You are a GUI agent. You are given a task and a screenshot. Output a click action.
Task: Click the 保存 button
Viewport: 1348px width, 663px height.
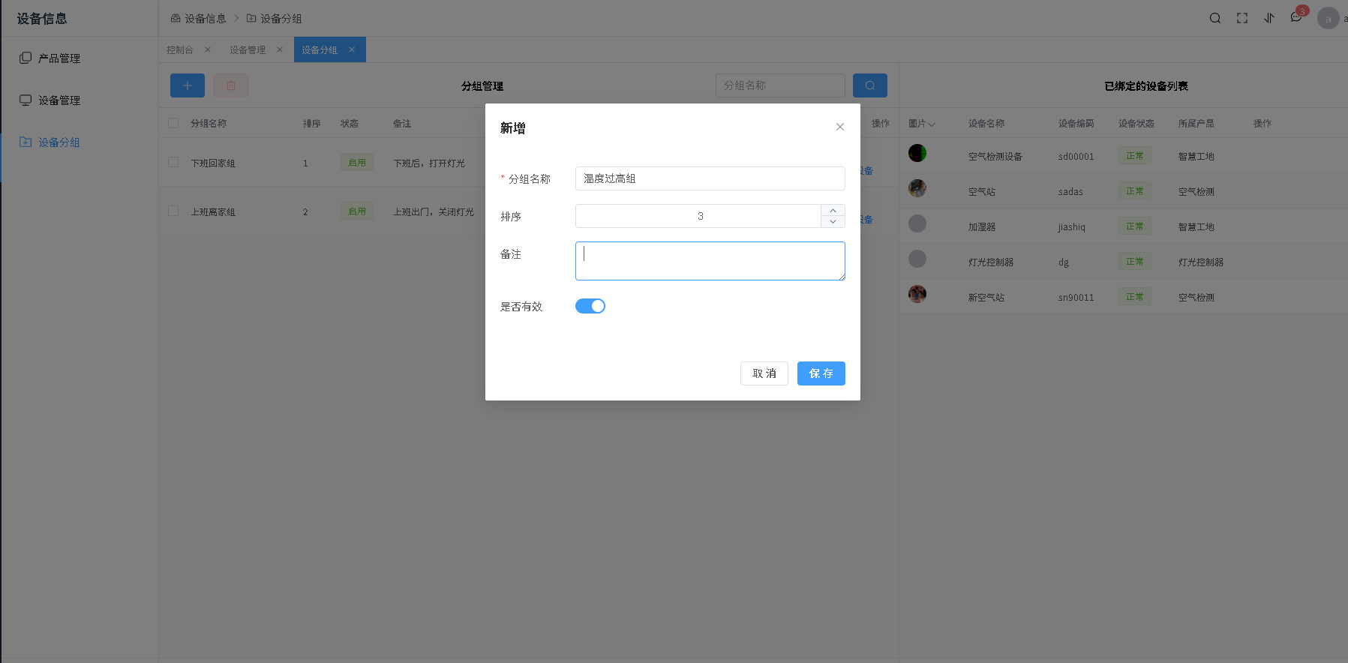[821, 373]
